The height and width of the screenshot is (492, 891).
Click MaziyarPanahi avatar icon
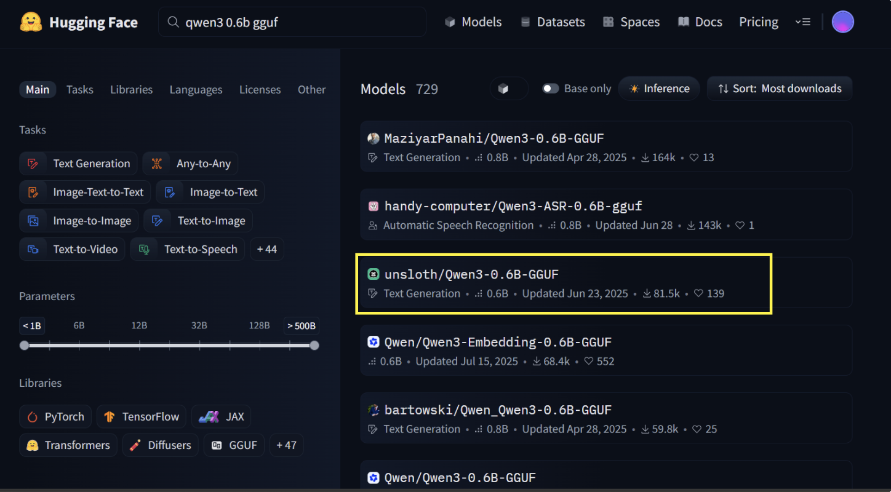click(x=374, y=138)
